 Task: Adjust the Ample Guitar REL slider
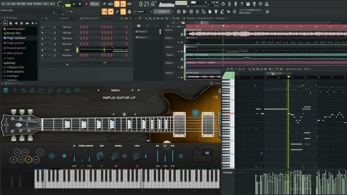click(158, 156)
